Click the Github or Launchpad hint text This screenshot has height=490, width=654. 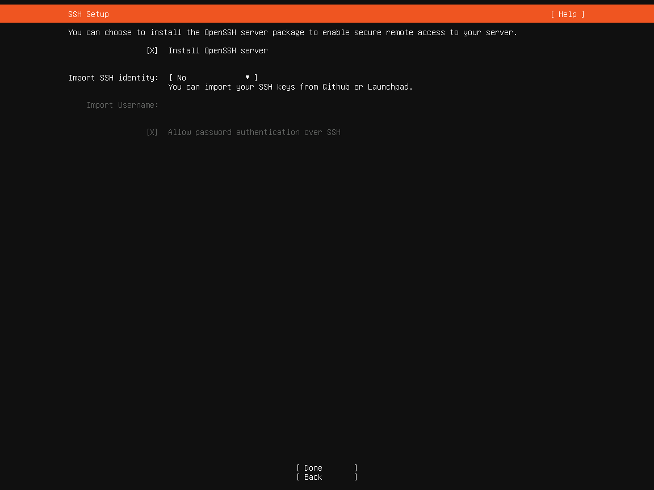pyautogui.click(x=290, y=87)
